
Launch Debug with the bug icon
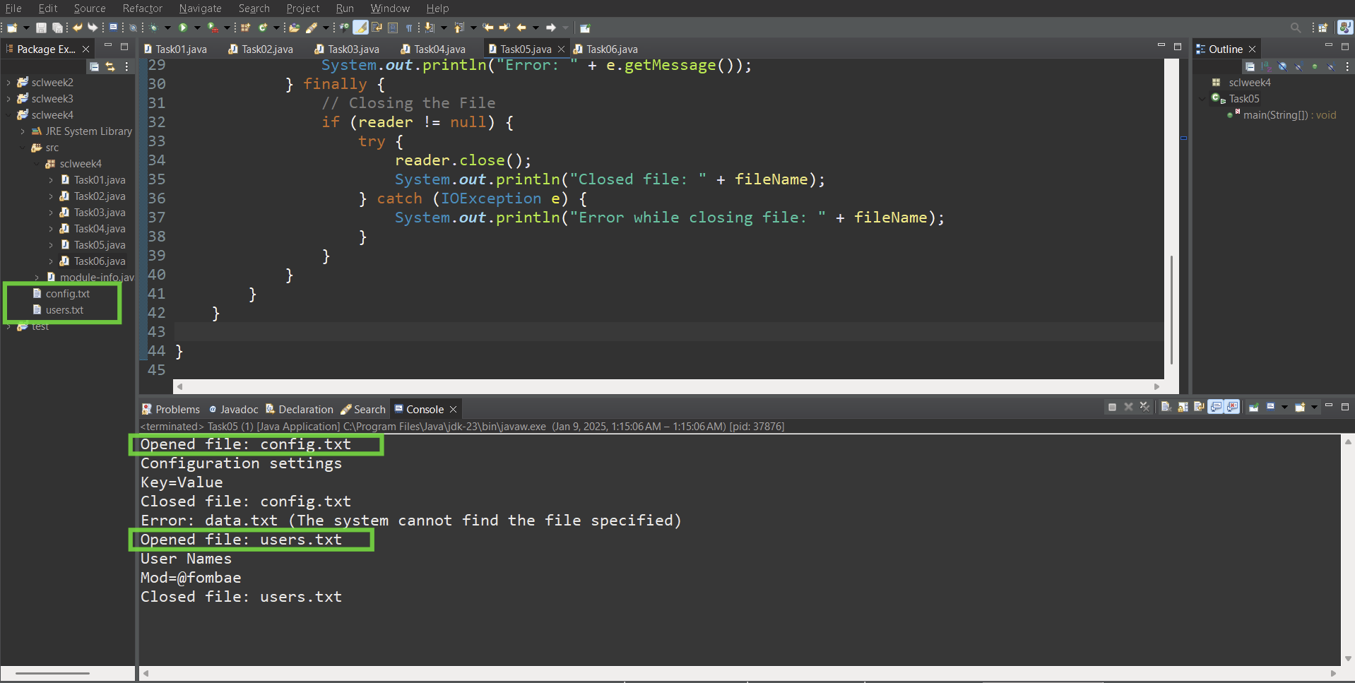click(x=153, y=28)
